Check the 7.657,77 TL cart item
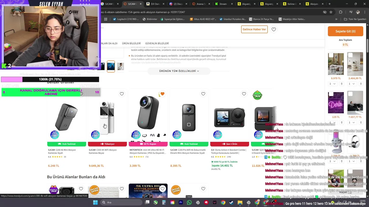Viewport: 369px width, 207px height. coord(350,94)
